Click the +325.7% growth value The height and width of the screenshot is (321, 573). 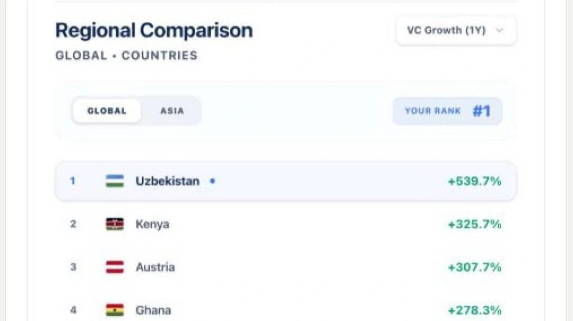click(475, 224)
